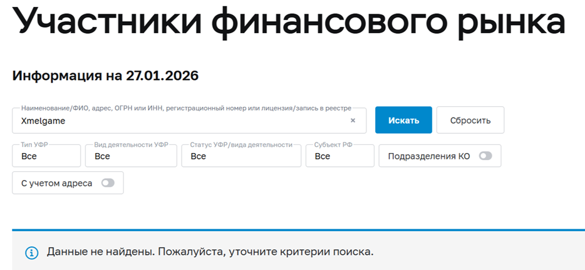Expand the Субъект РФ dropdown
Image resolution: width=585 pixels, height=270 pixels.
(339, 156)
